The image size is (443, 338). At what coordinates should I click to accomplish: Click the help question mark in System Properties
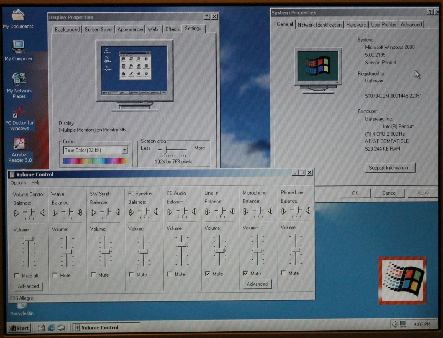point(430,12)
